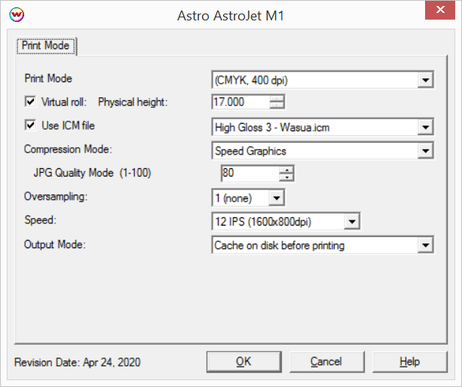This screenshot has height=387, width=462.
Task: Raise JPG Quality with up arrow
Action: (286, 170)
